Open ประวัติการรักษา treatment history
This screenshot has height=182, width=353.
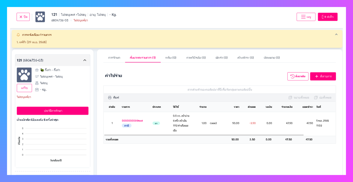[x=53, y=111]
